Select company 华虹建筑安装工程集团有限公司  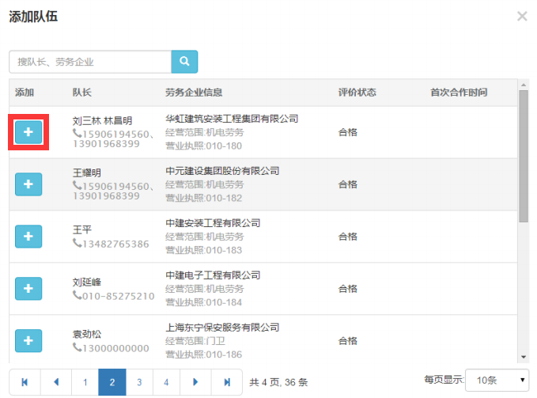232,119
